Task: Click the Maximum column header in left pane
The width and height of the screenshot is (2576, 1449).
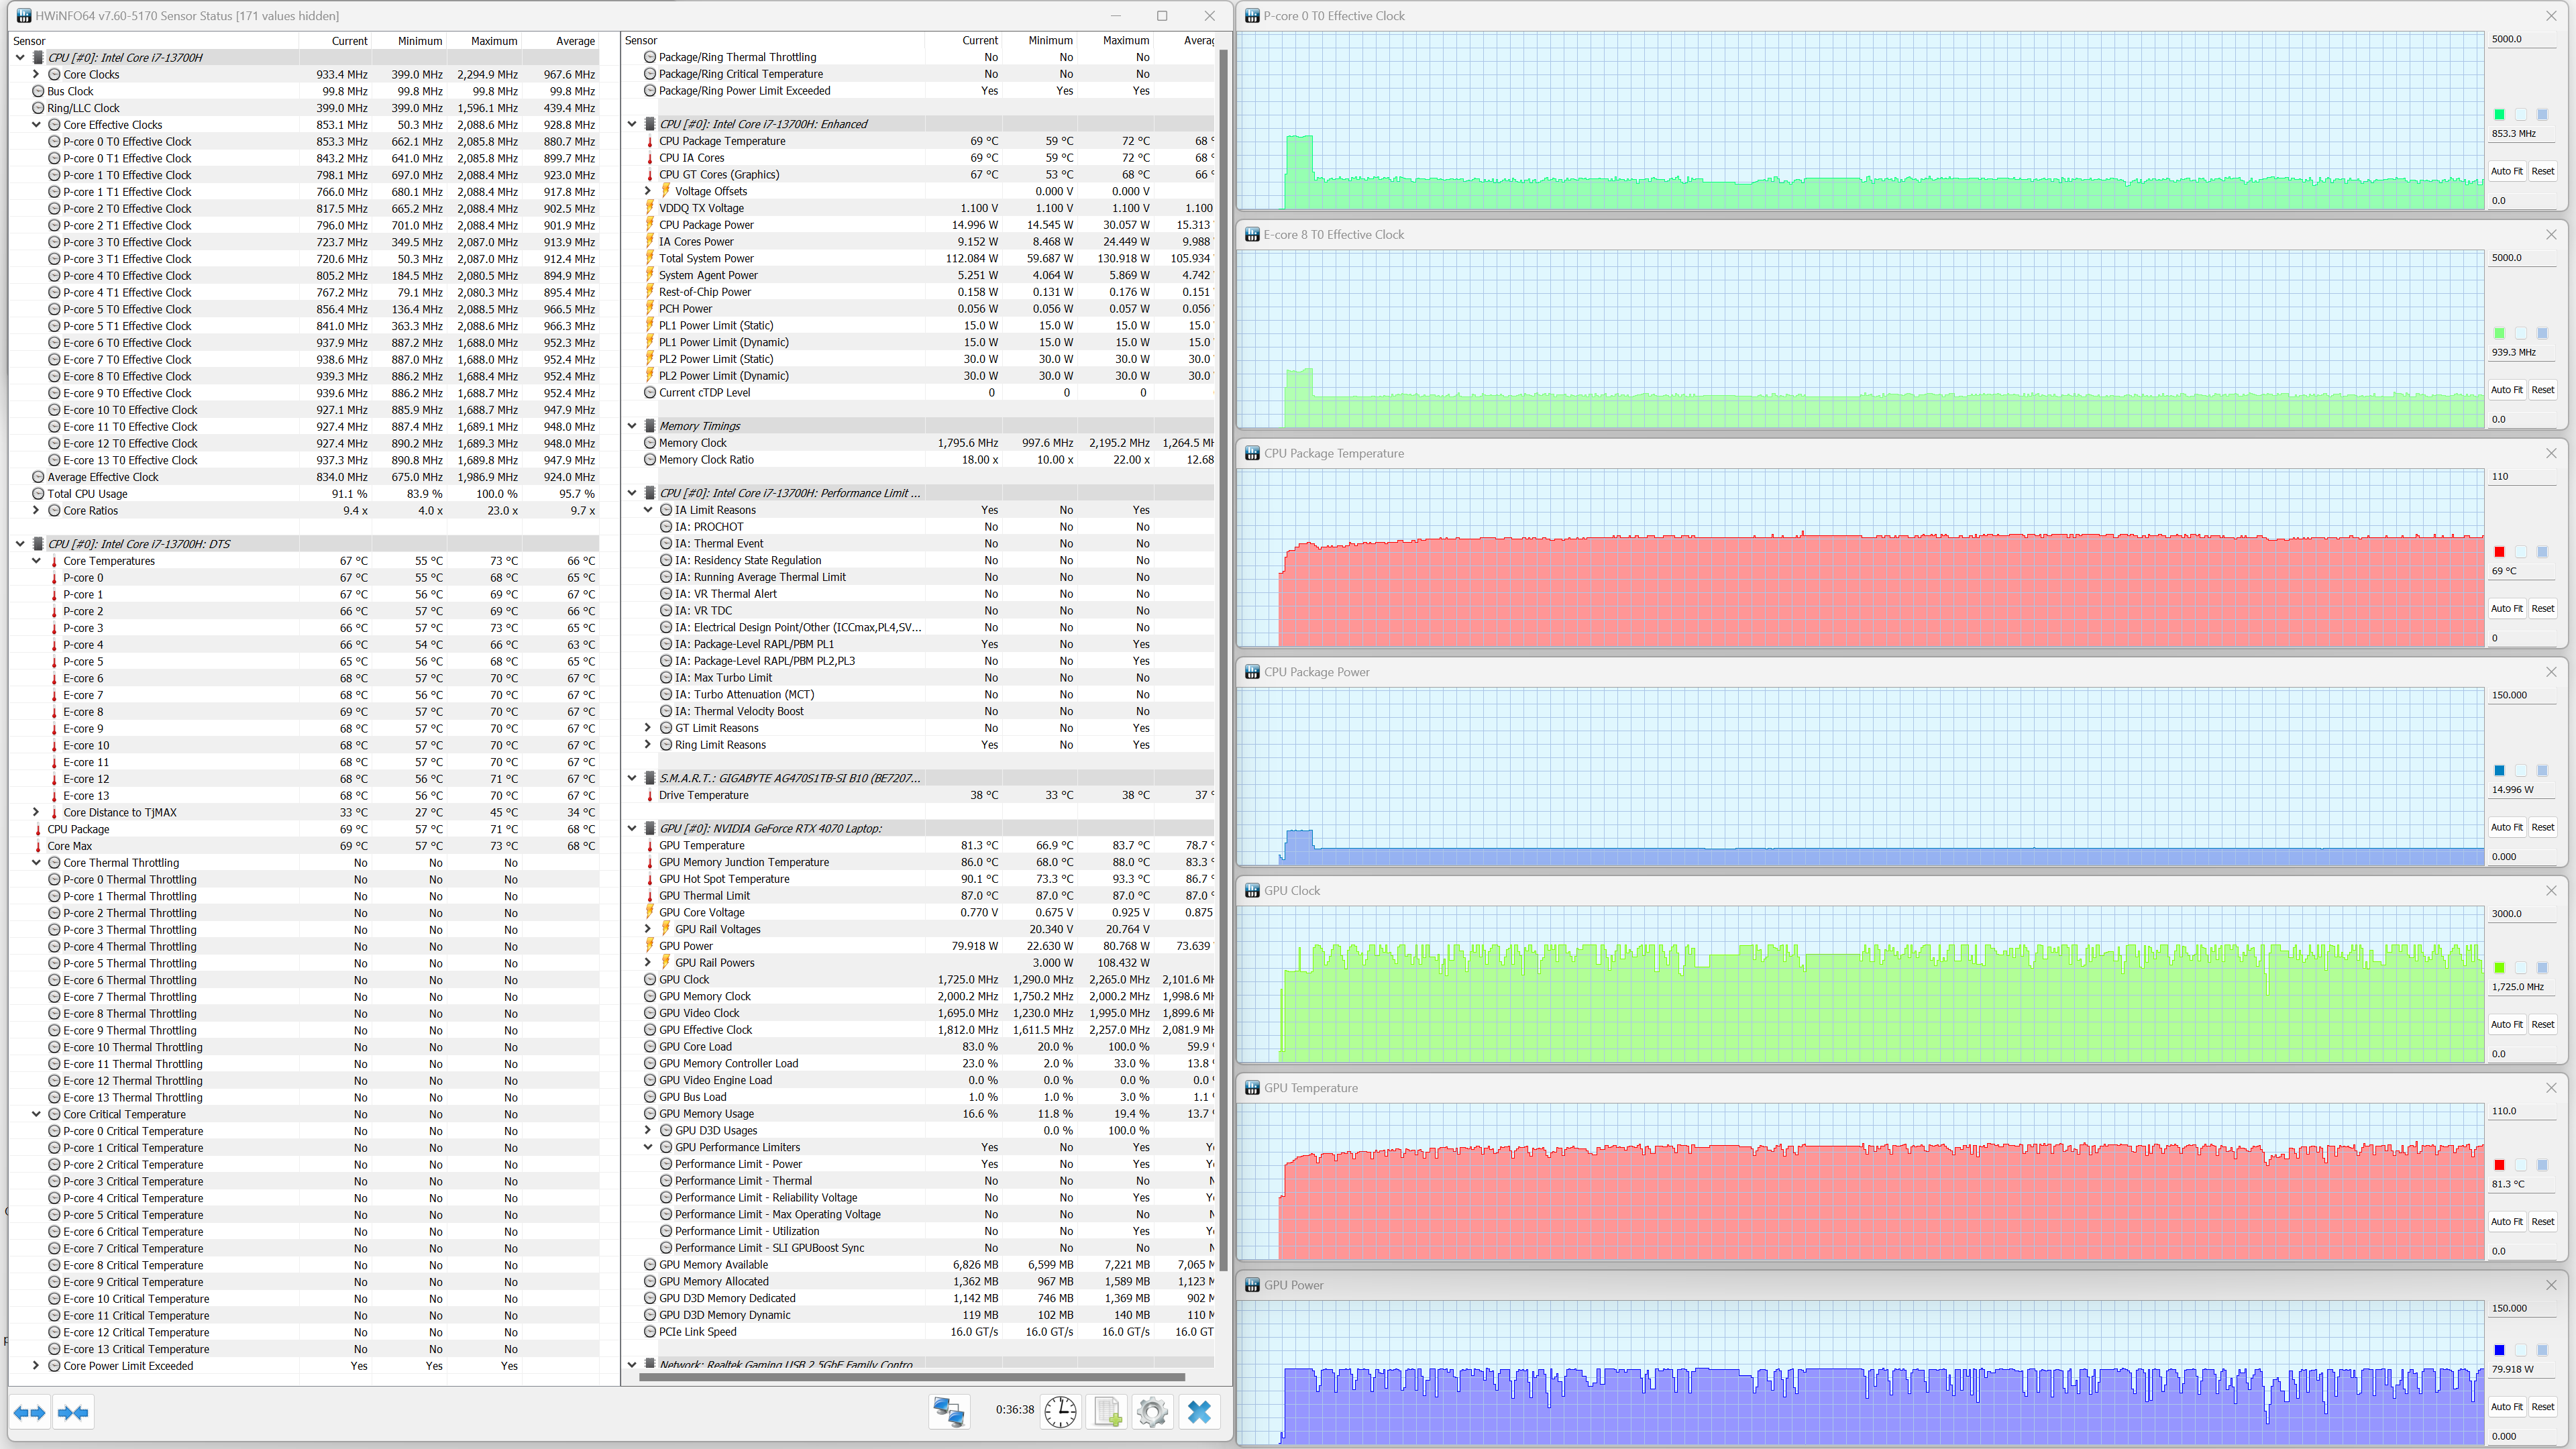Action: click(x=494, y=41)
